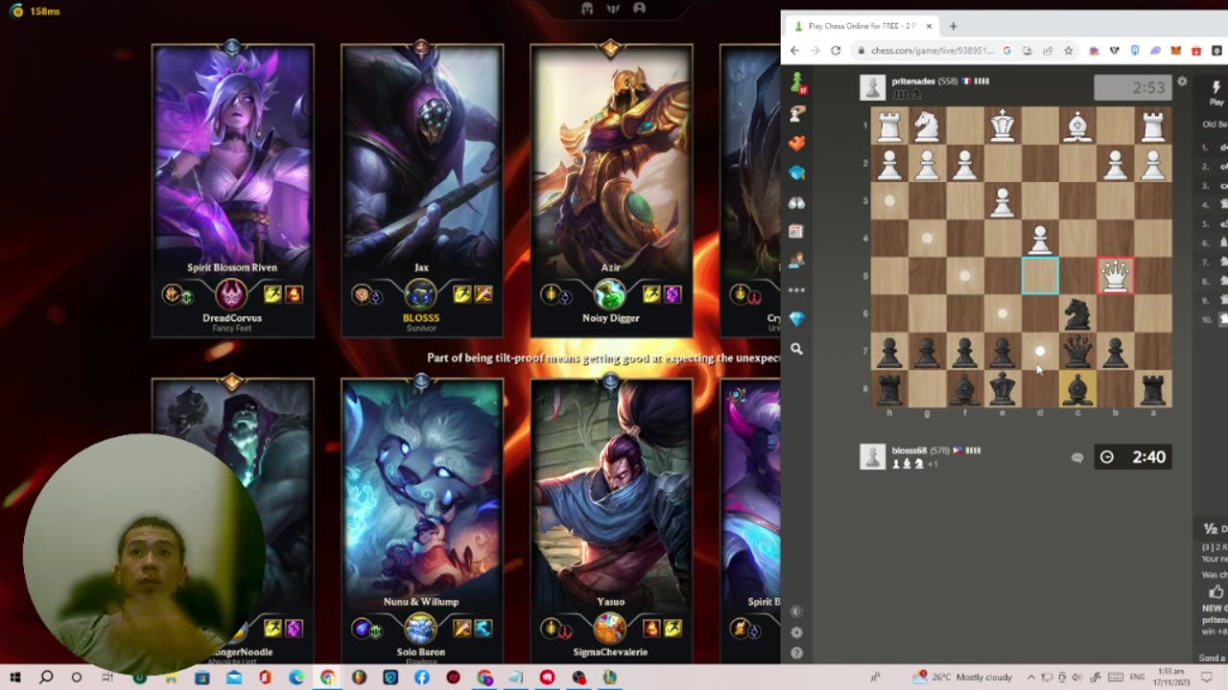The height and width of the screenshot is (690, 1228).
Task: Open chess.com help question mark icon
Action: tap(796, 654)
